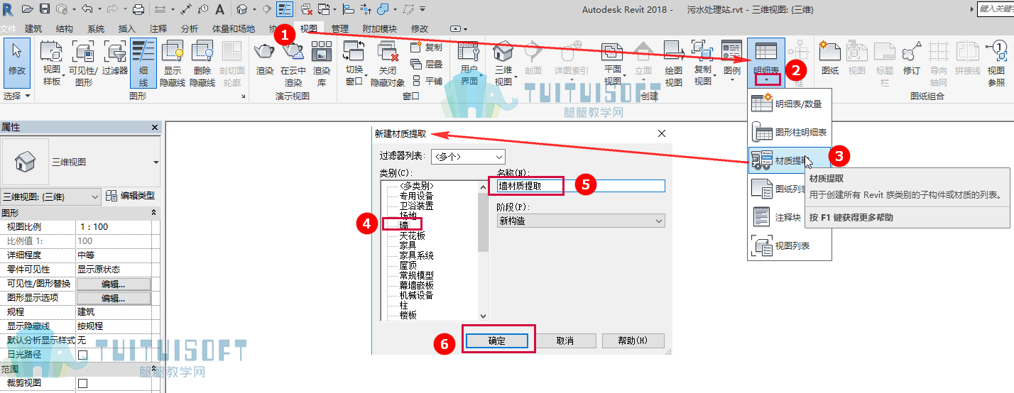Screen dimensions: 1014x393
Task: Click the Print icon in quick access toolbar
Action: tap(139, 9)
